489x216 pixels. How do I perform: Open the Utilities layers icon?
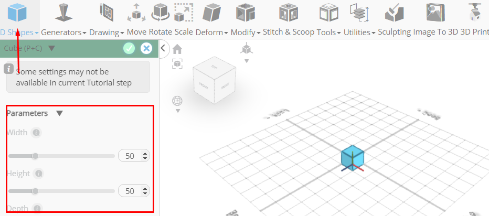359,13
